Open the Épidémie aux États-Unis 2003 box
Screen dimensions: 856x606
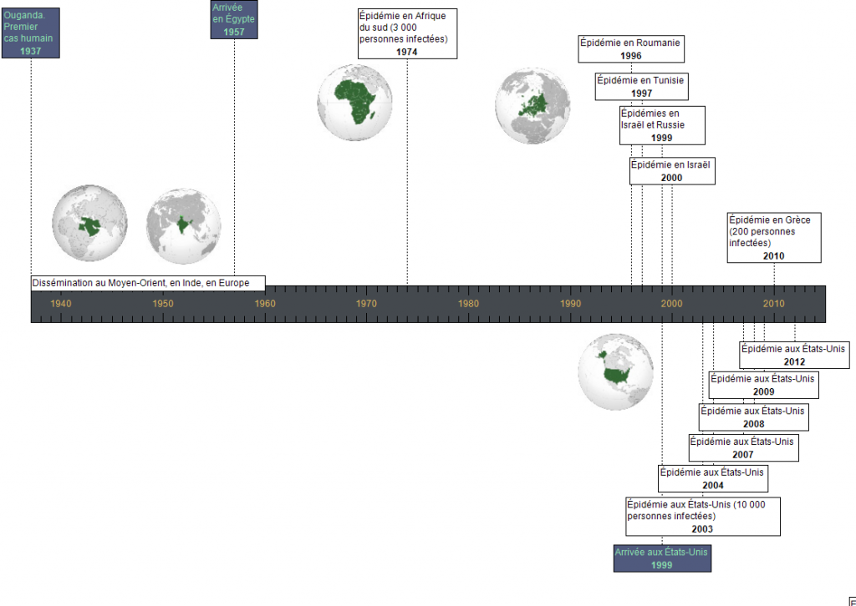[x=703, y=517]
